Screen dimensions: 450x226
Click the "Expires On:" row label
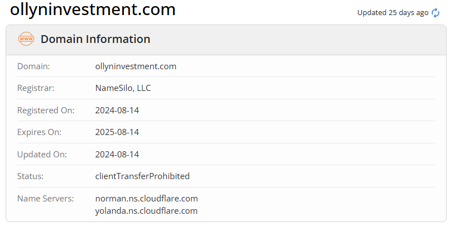39,132
